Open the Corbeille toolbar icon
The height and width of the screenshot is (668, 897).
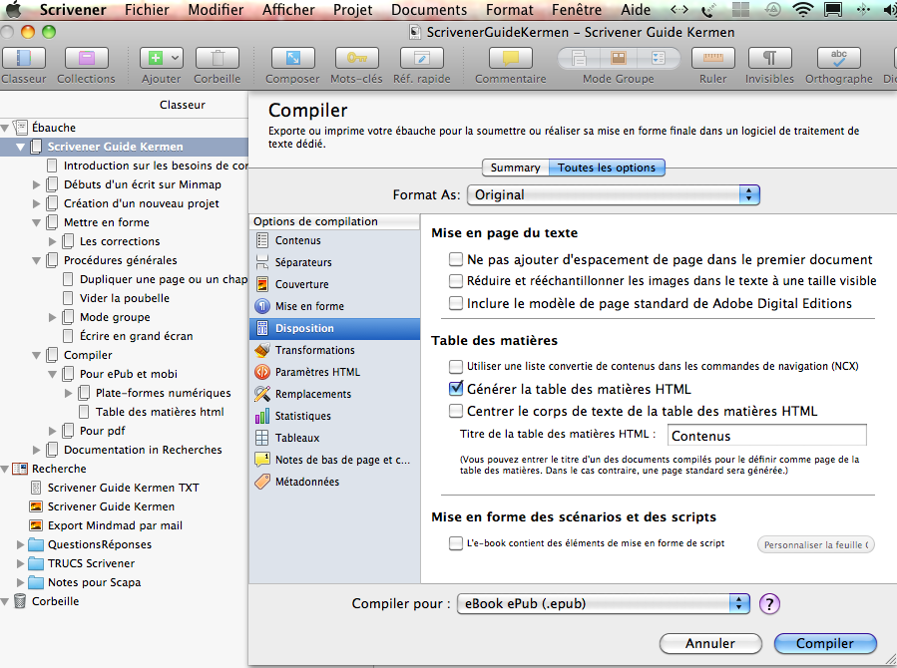coord(217,59)
